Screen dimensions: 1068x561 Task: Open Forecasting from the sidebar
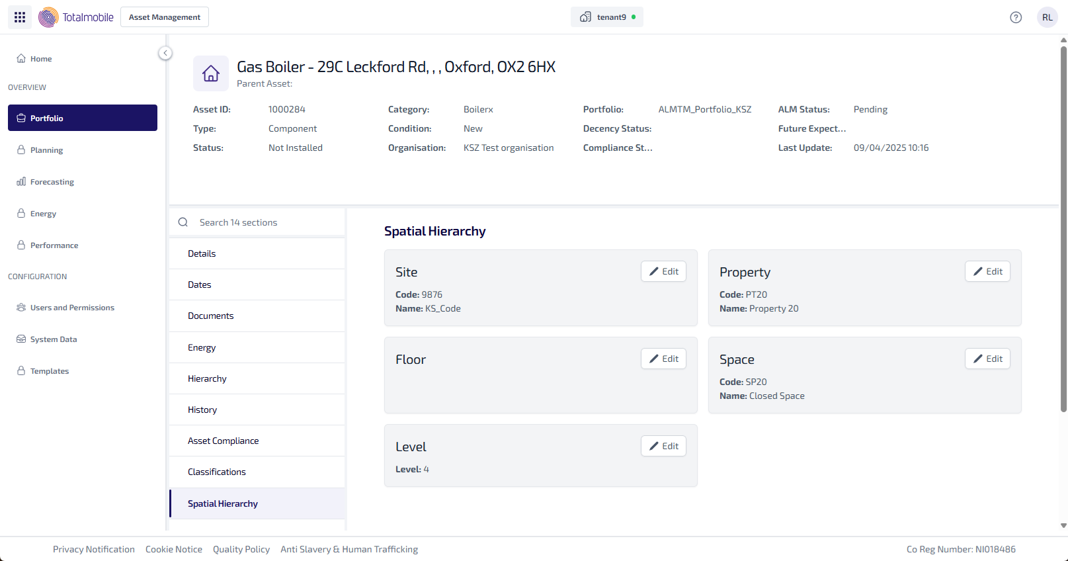pos(52,182)
